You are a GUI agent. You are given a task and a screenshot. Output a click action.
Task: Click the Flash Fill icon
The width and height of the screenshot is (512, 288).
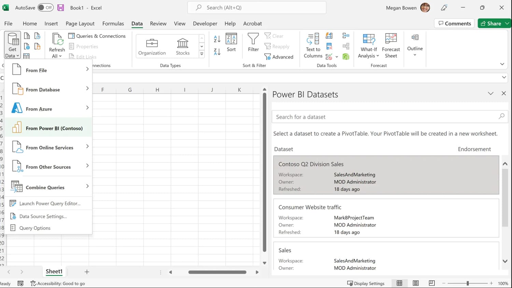click(329, 35)
